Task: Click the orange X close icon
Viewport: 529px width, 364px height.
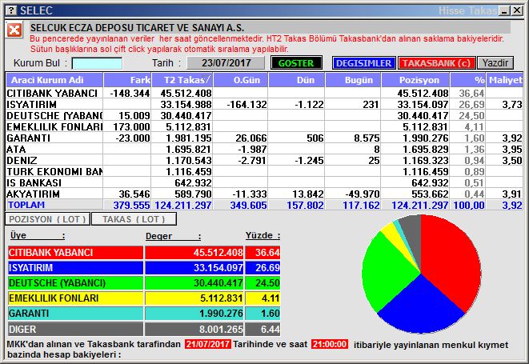Action: click(x=14, y=30)
